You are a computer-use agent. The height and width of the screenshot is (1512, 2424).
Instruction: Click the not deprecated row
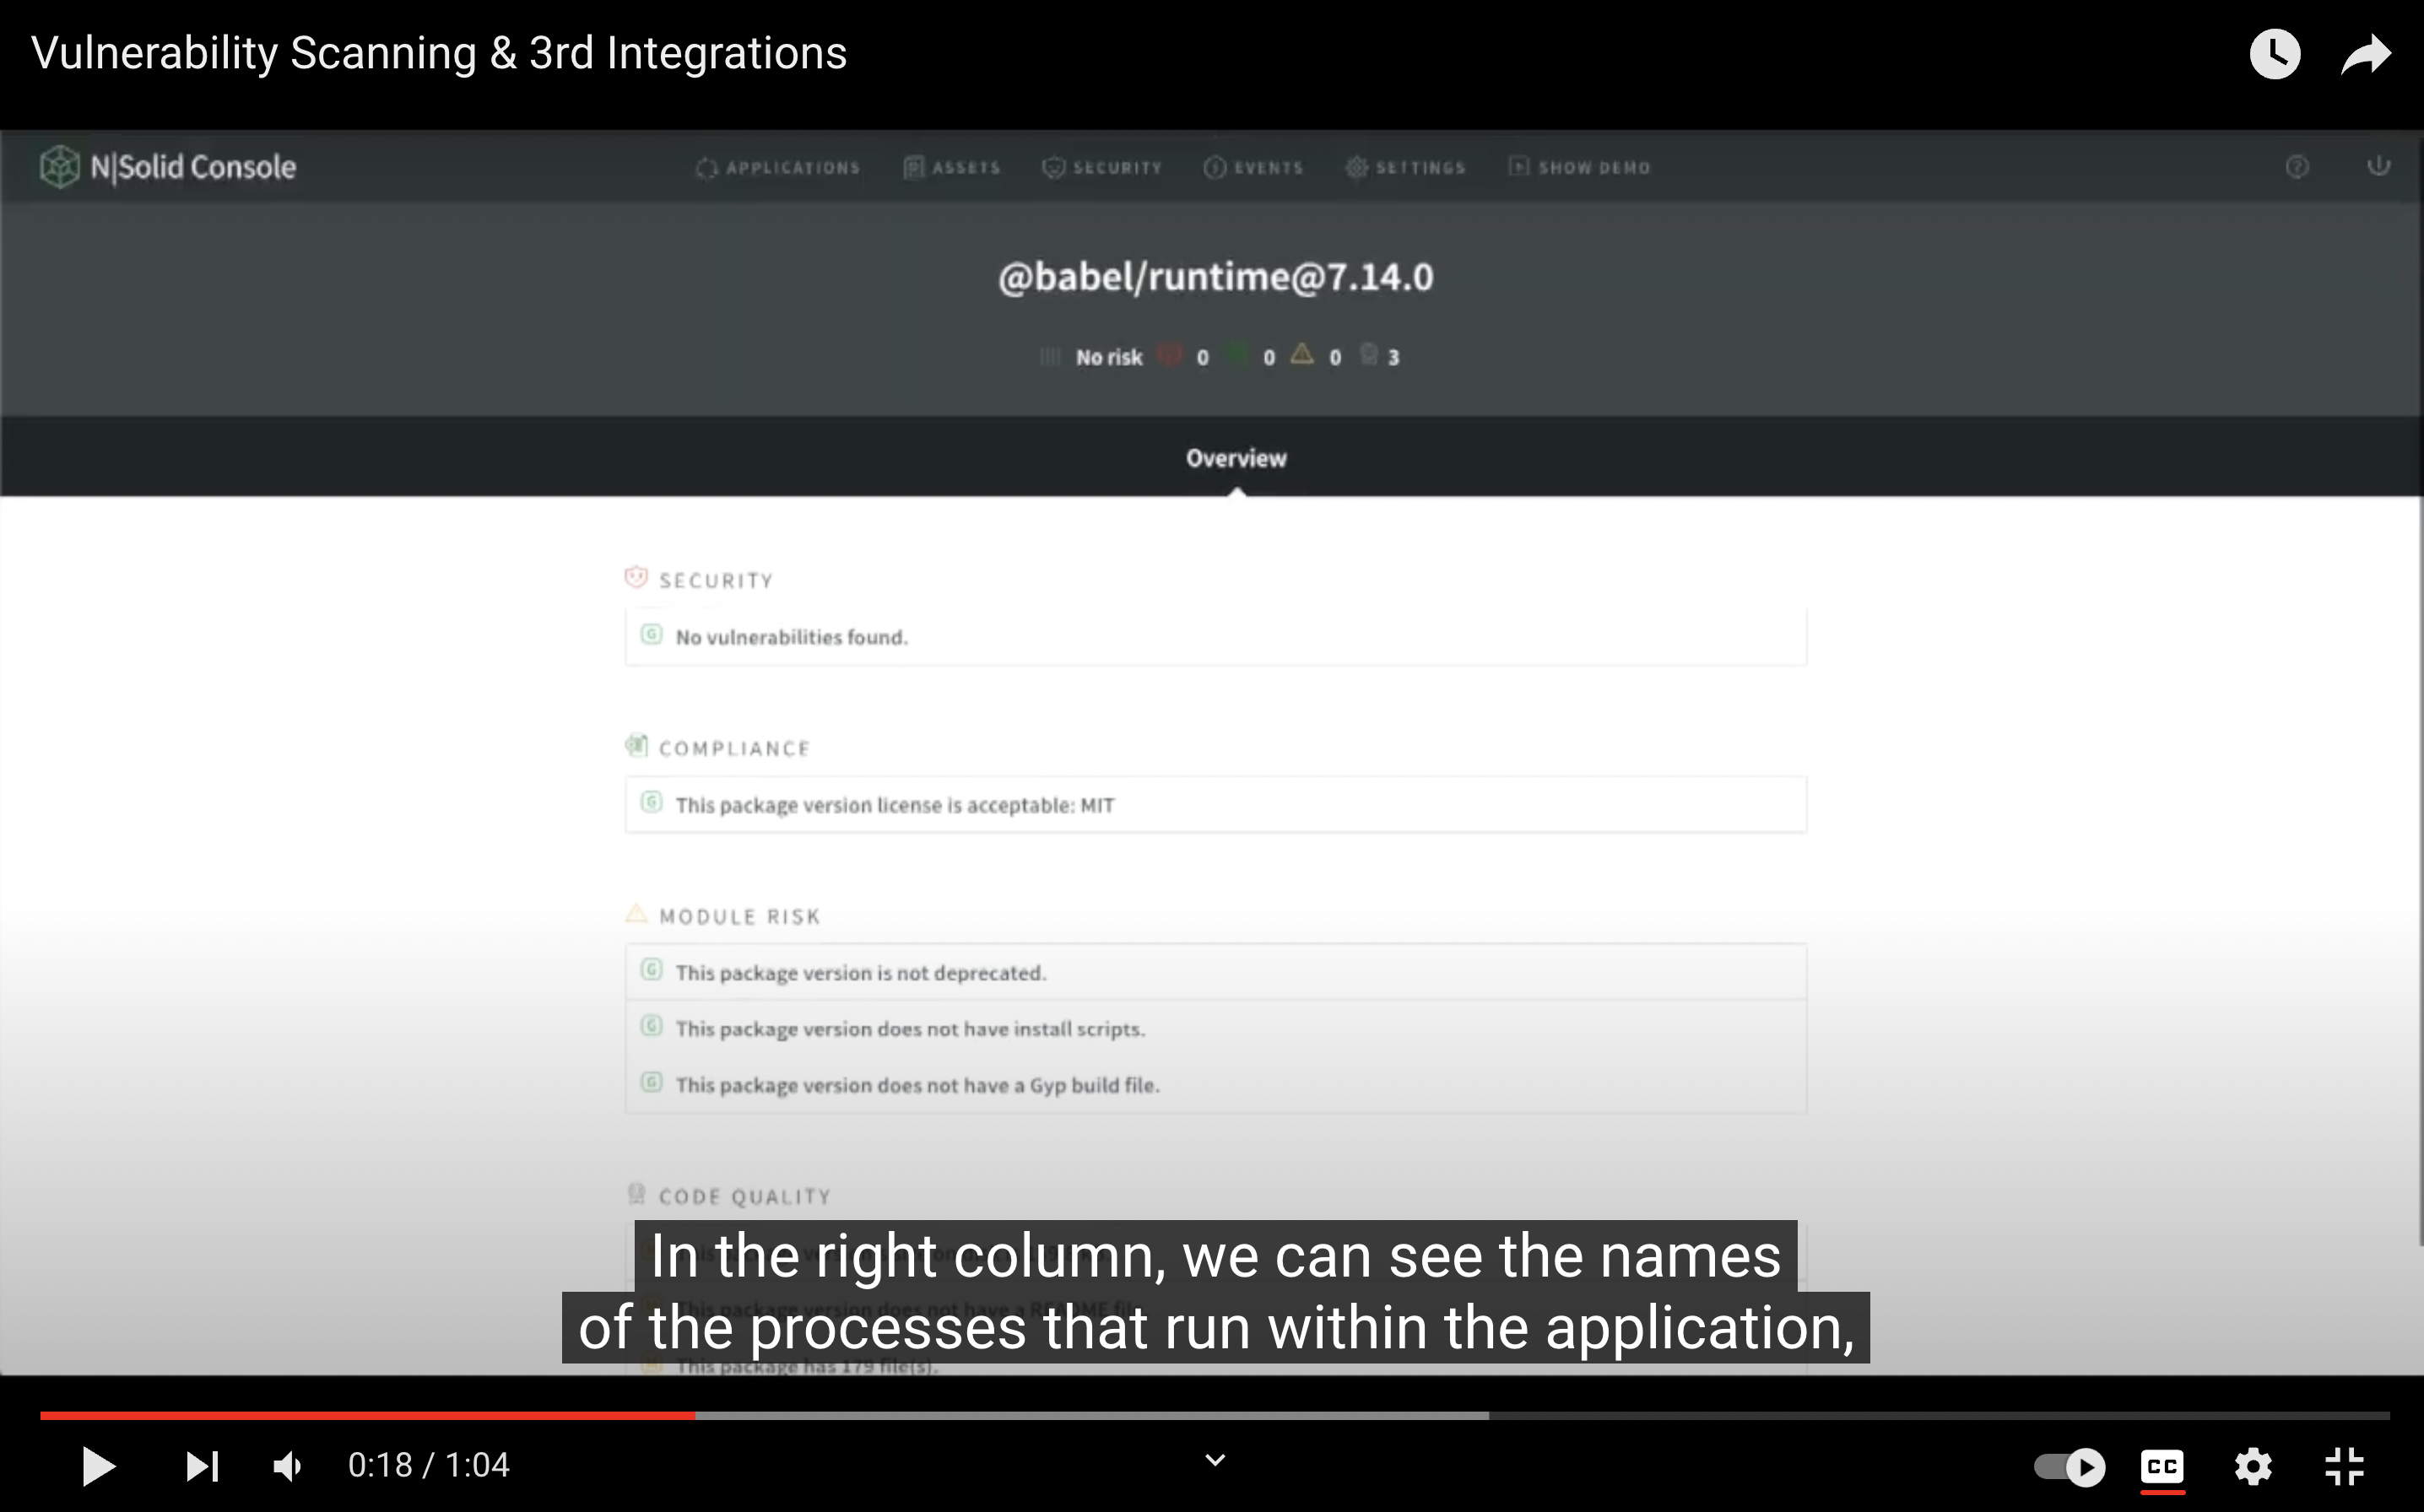[1215, 972]
